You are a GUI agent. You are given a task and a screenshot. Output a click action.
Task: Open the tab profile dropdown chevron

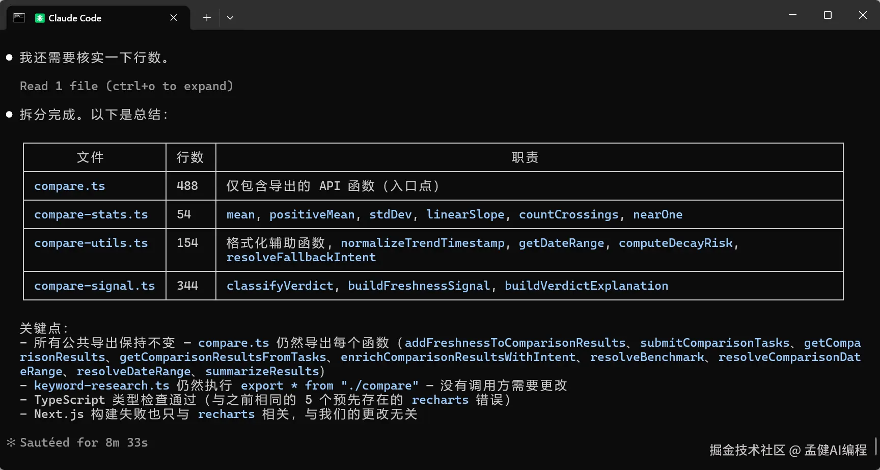(230, 18)
